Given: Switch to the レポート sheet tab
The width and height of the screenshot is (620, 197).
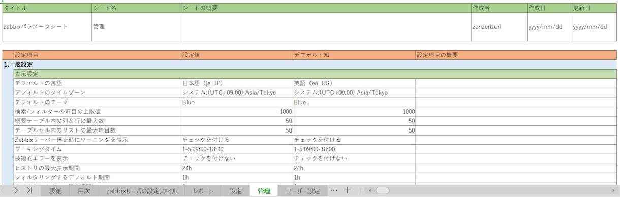Looking at the screenshot, I should point(203,191).
